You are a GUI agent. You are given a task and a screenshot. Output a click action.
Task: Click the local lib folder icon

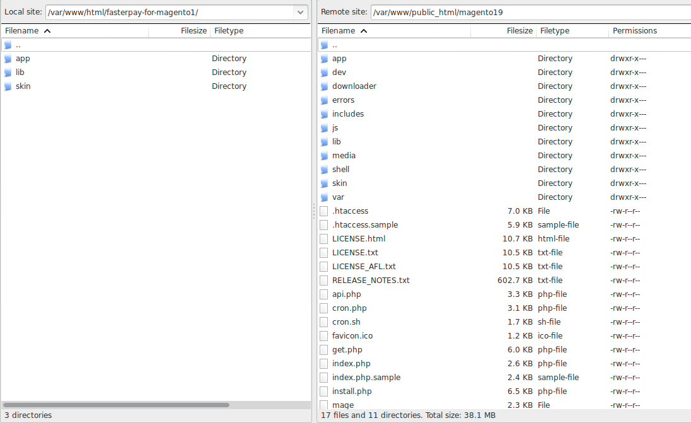coord(8,72)
